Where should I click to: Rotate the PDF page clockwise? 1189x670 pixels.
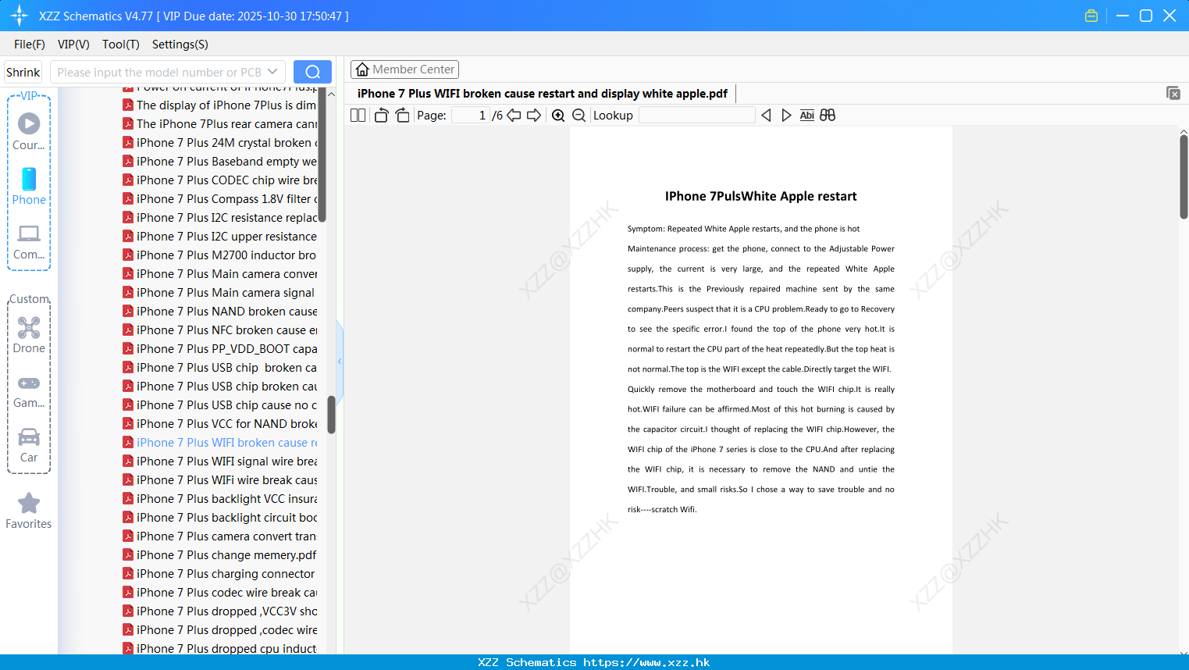(x=402, y=116)
